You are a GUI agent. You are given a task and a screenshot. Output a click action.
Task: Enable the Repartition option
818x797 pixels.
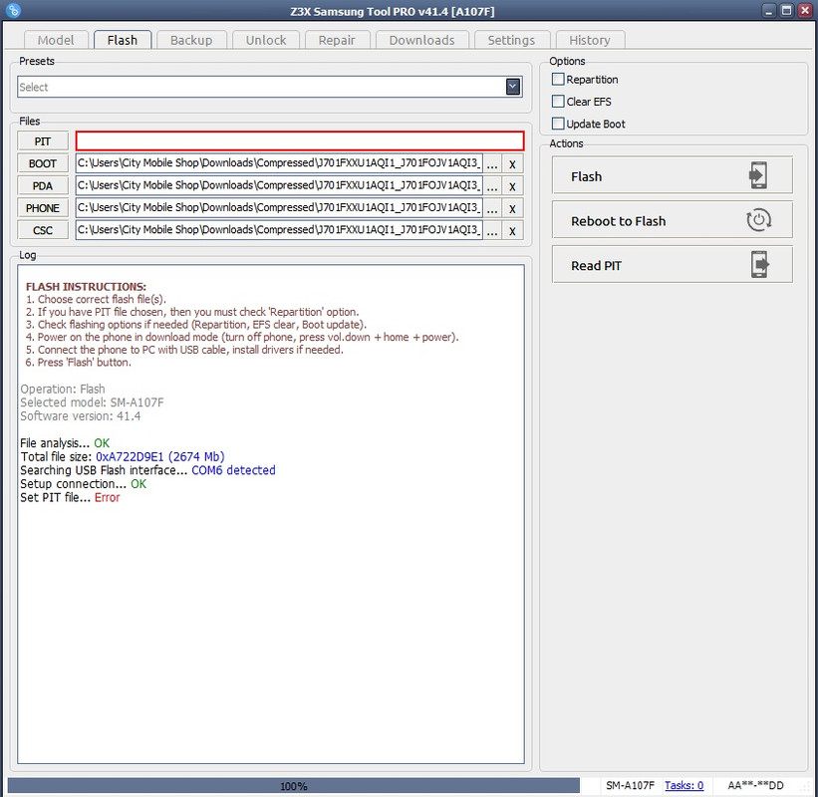(558, 80)
